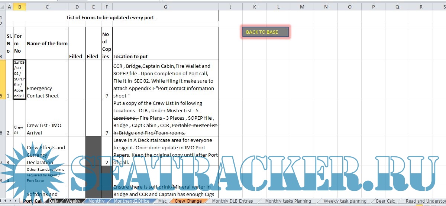Click the BACK TO BASE button

265,32
